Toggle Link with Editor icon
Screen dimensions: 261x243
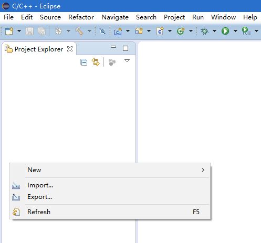(96, 62)
